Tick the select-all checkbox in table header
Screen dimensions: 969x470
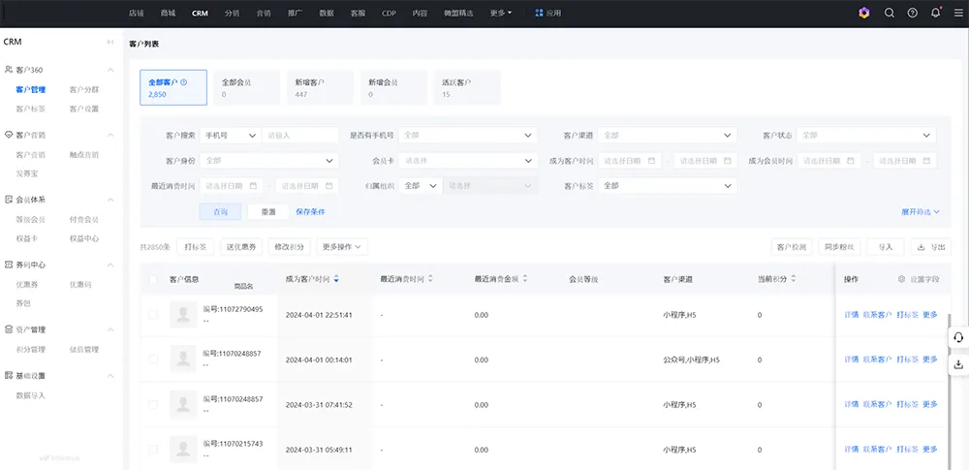click(153, 279)
